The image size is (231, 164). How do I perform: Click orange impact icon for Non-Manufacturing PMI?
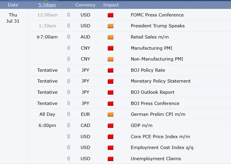[110, 59]
